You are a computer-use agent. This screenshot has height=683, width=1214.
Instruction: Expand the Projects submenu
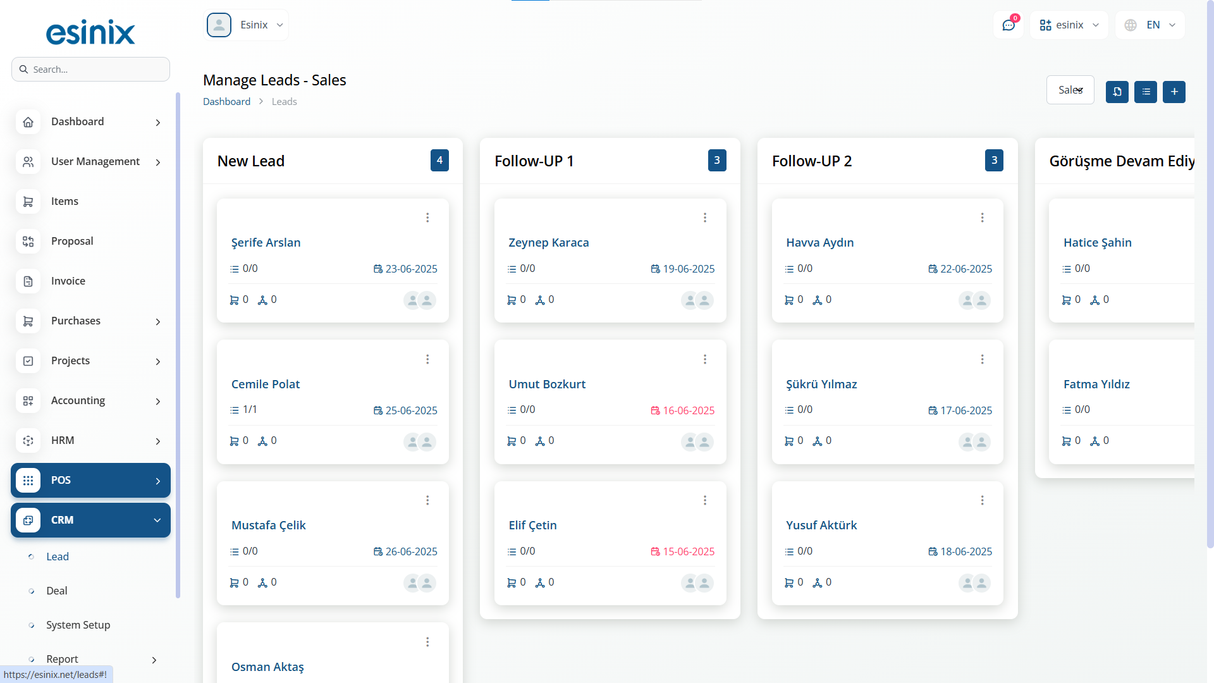(158, 362)
